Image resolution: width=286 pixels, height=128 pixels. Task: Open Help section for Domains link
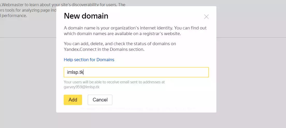(x=89, y=60)
